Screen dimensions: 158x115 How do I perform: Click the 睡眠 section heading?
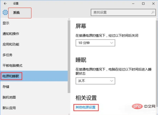coord(81,60)
